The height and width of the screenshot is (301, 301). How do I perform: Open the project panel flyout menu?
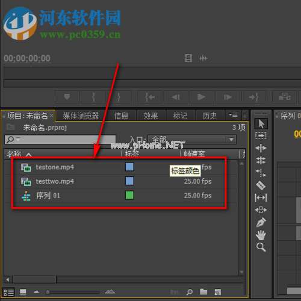click(233, 115)
